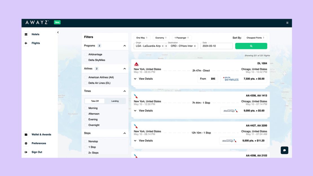The image size is (313, 176).
Task: Click the Date field showing 2024-05-10
Action: tap(217, 46)
